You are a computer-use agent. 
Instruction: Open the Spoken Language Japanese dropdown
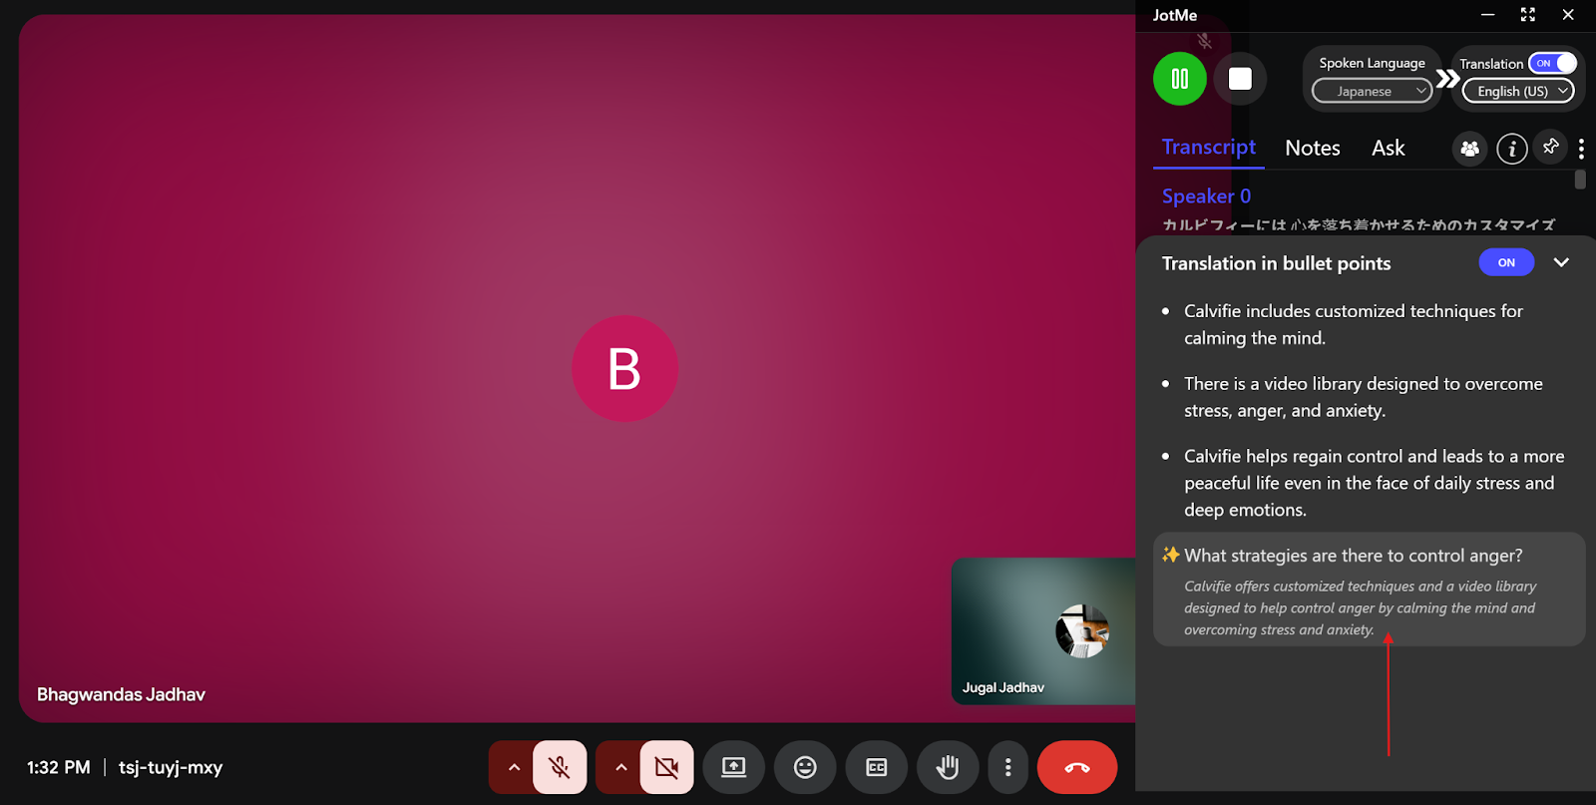pos(1372,91)
